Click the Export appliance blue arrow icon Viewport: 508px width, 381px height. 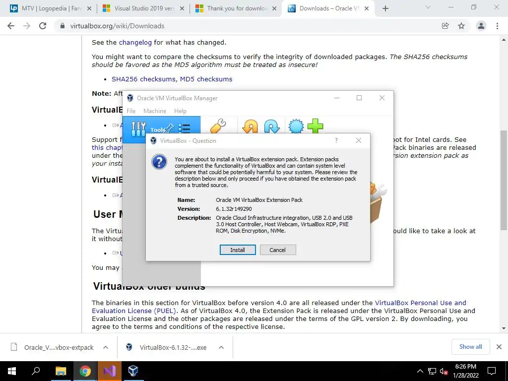(x=271, y=126)
